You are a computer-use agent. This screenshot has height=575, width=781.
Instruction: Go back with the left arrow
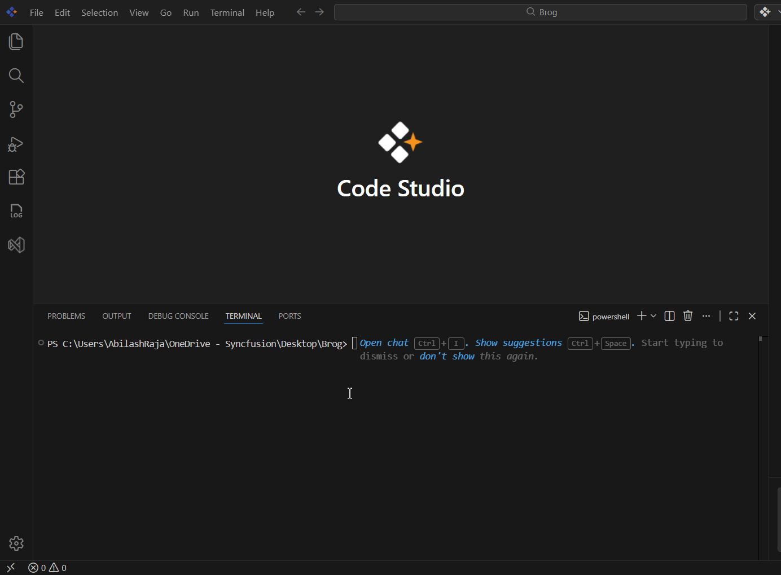[301, 12]
